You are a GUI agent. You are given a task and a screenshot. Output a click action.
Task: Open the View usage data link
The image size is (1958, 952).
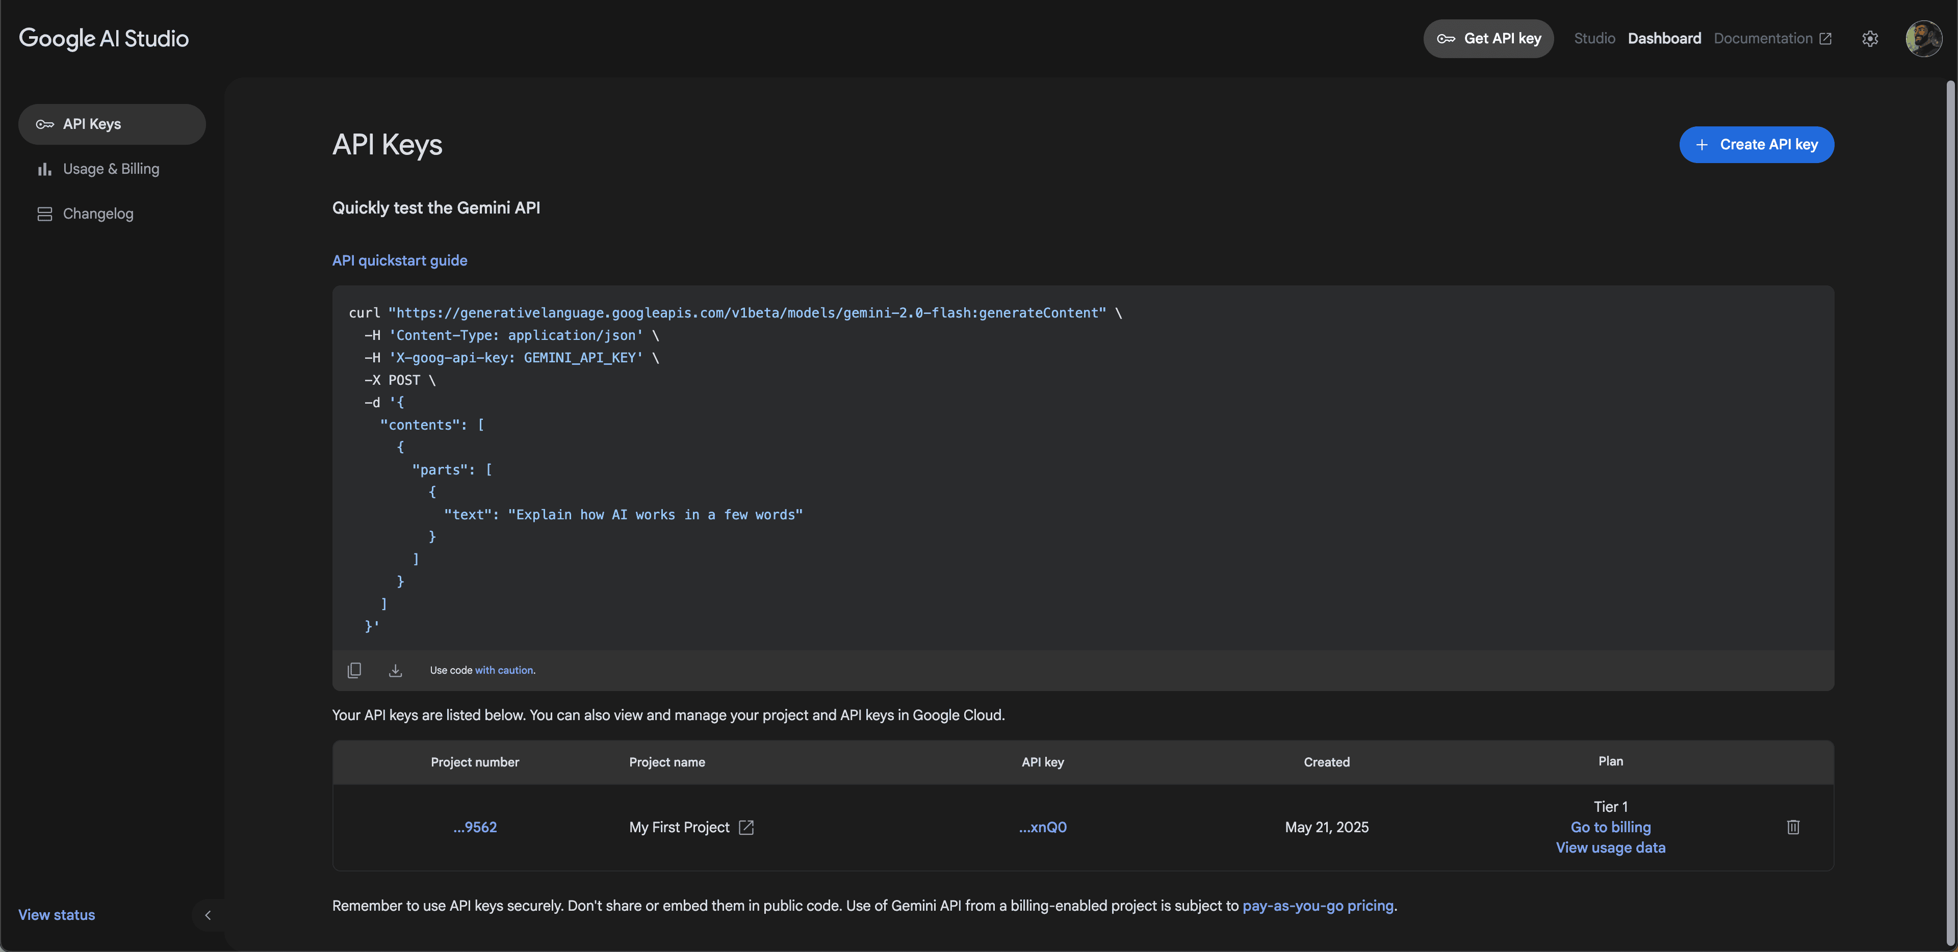point(1610,848)
